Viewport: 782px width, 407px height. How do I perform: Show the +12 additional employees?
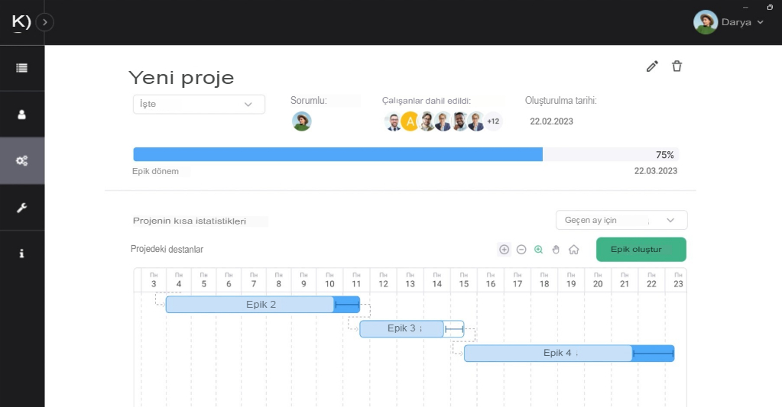click(493, 121)
